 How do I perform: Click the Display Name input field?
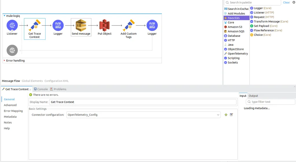[143, 102]
